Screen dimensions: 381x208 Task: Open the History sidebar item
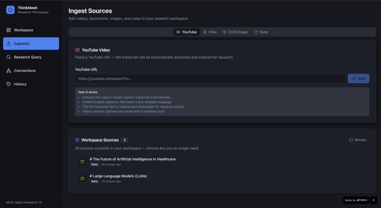[x=31, y=84]
